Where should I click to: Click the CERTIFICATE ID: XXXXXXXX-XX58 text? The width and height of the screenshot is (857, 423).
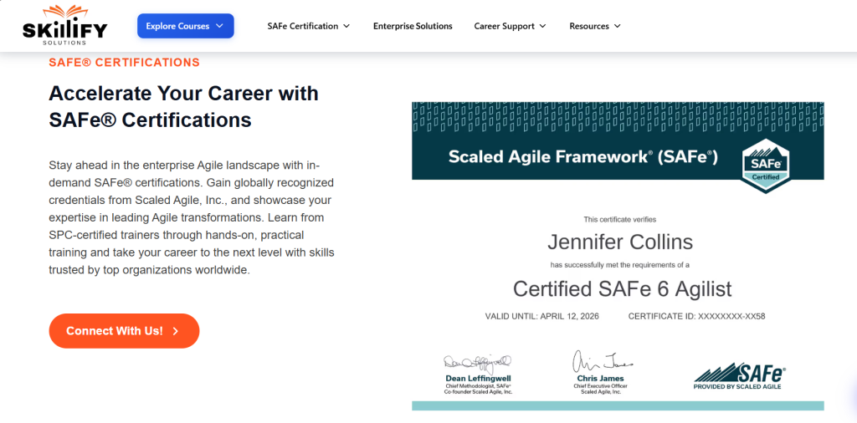coord(696,317)
